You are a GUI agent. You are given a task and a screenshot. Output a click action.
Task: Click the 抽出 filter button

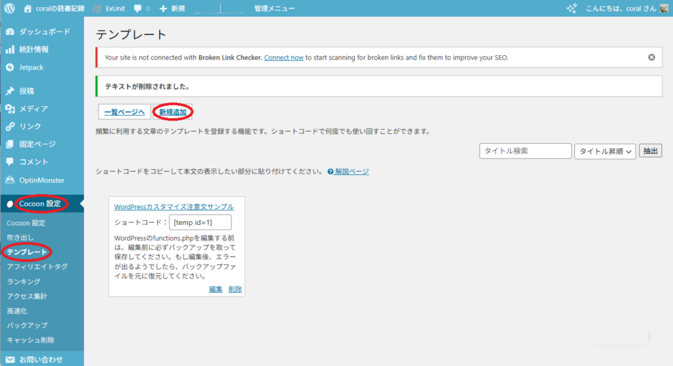click(x=651, y=152)
